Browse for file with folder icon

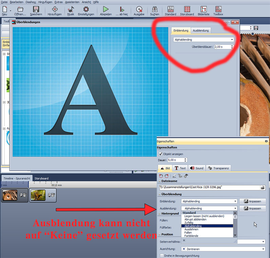pyautogui.click(x=263, y=187)
